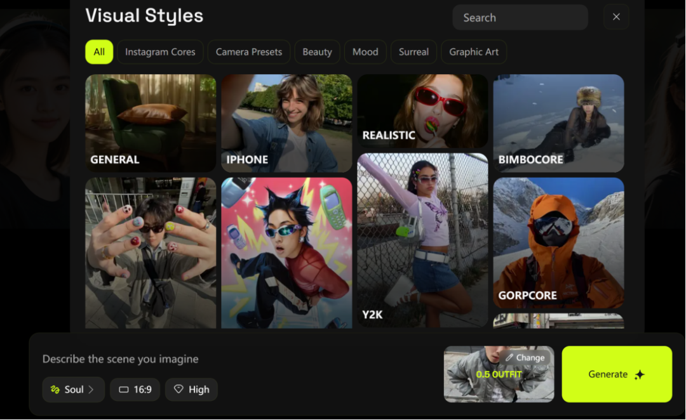This screenshot has width=686, height=420.
Task: Click the Search input field
Action: [520, 18]
